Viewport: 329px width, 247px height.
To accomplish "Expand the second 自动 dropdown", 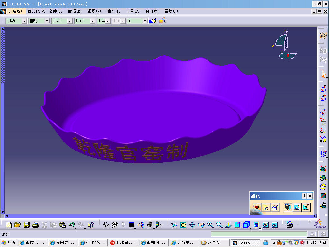I will 47,21.
